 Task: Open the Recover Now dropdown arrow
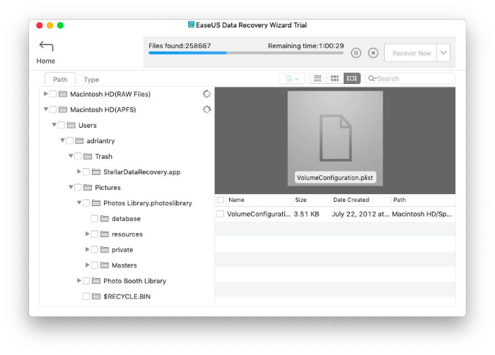(x=443, y=53)
